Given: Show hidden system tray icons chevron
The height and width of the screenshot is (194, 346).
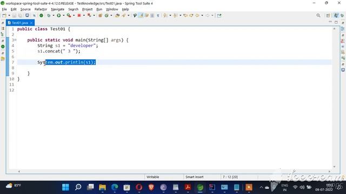Looking at the screenshot, I should [x=261, y=188].
